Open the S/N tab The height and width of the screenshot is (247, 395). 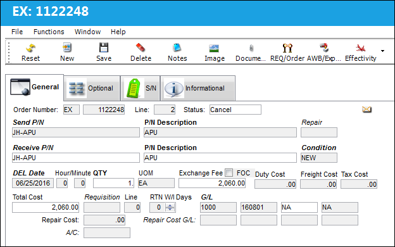(141, 88)
